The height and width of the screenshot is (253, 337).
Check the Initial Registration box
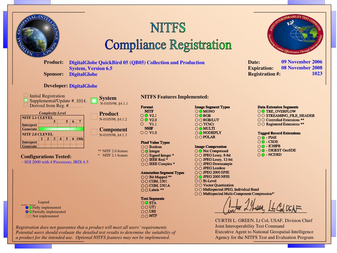[x=26, y=95]
